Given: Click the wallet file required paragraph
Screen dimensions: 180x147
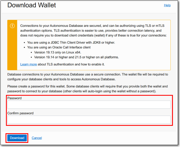Looking at the screenshot, I should 88,77.
